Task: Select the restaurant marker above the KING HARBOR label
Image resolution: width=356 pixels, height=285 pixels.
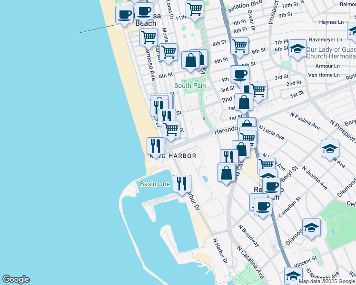Action: (x=156, y=147)
